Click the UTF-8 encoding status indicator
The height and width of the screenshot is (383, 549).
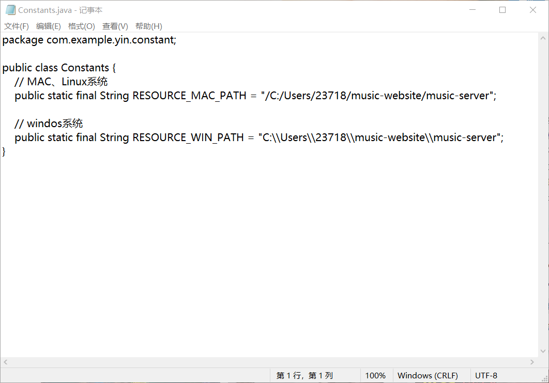(486, 376)
